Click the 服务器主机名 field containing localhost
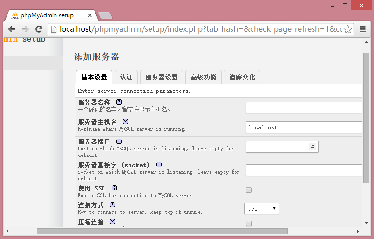Screen dimensions: 374x239 (304, 127)
